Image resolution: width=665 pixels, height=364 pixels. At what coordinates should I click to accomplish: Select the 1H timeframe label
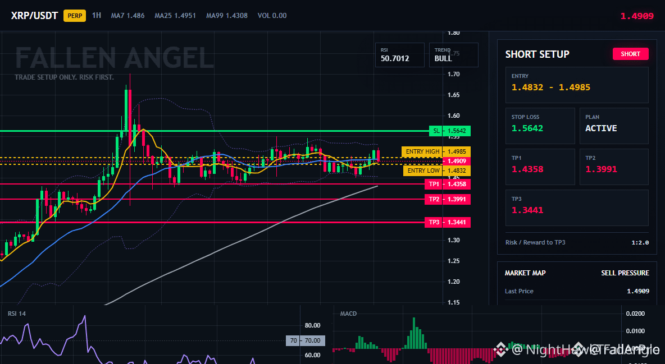[x=97, y=15]
